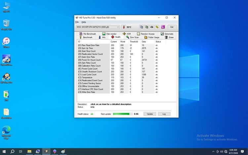Select the Microsoft Edge desktop shortcut
Image resolution: width=248 pixels, height=155 pixels.
6,132
